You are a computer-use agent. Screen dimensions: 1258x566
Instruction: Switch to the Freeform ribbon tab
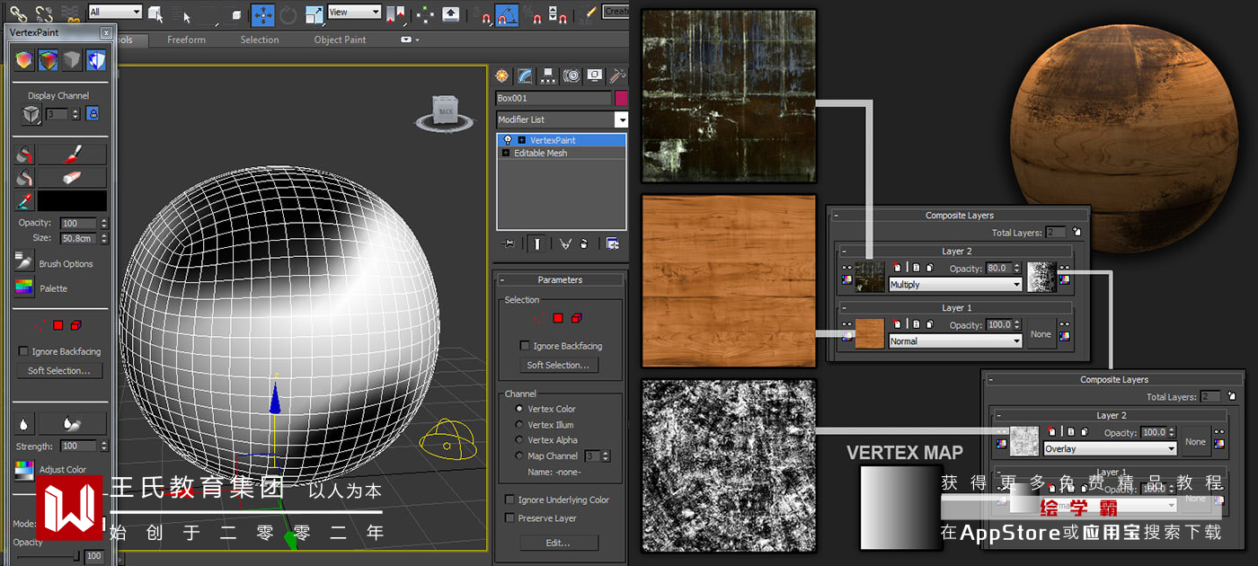(186, 40)
